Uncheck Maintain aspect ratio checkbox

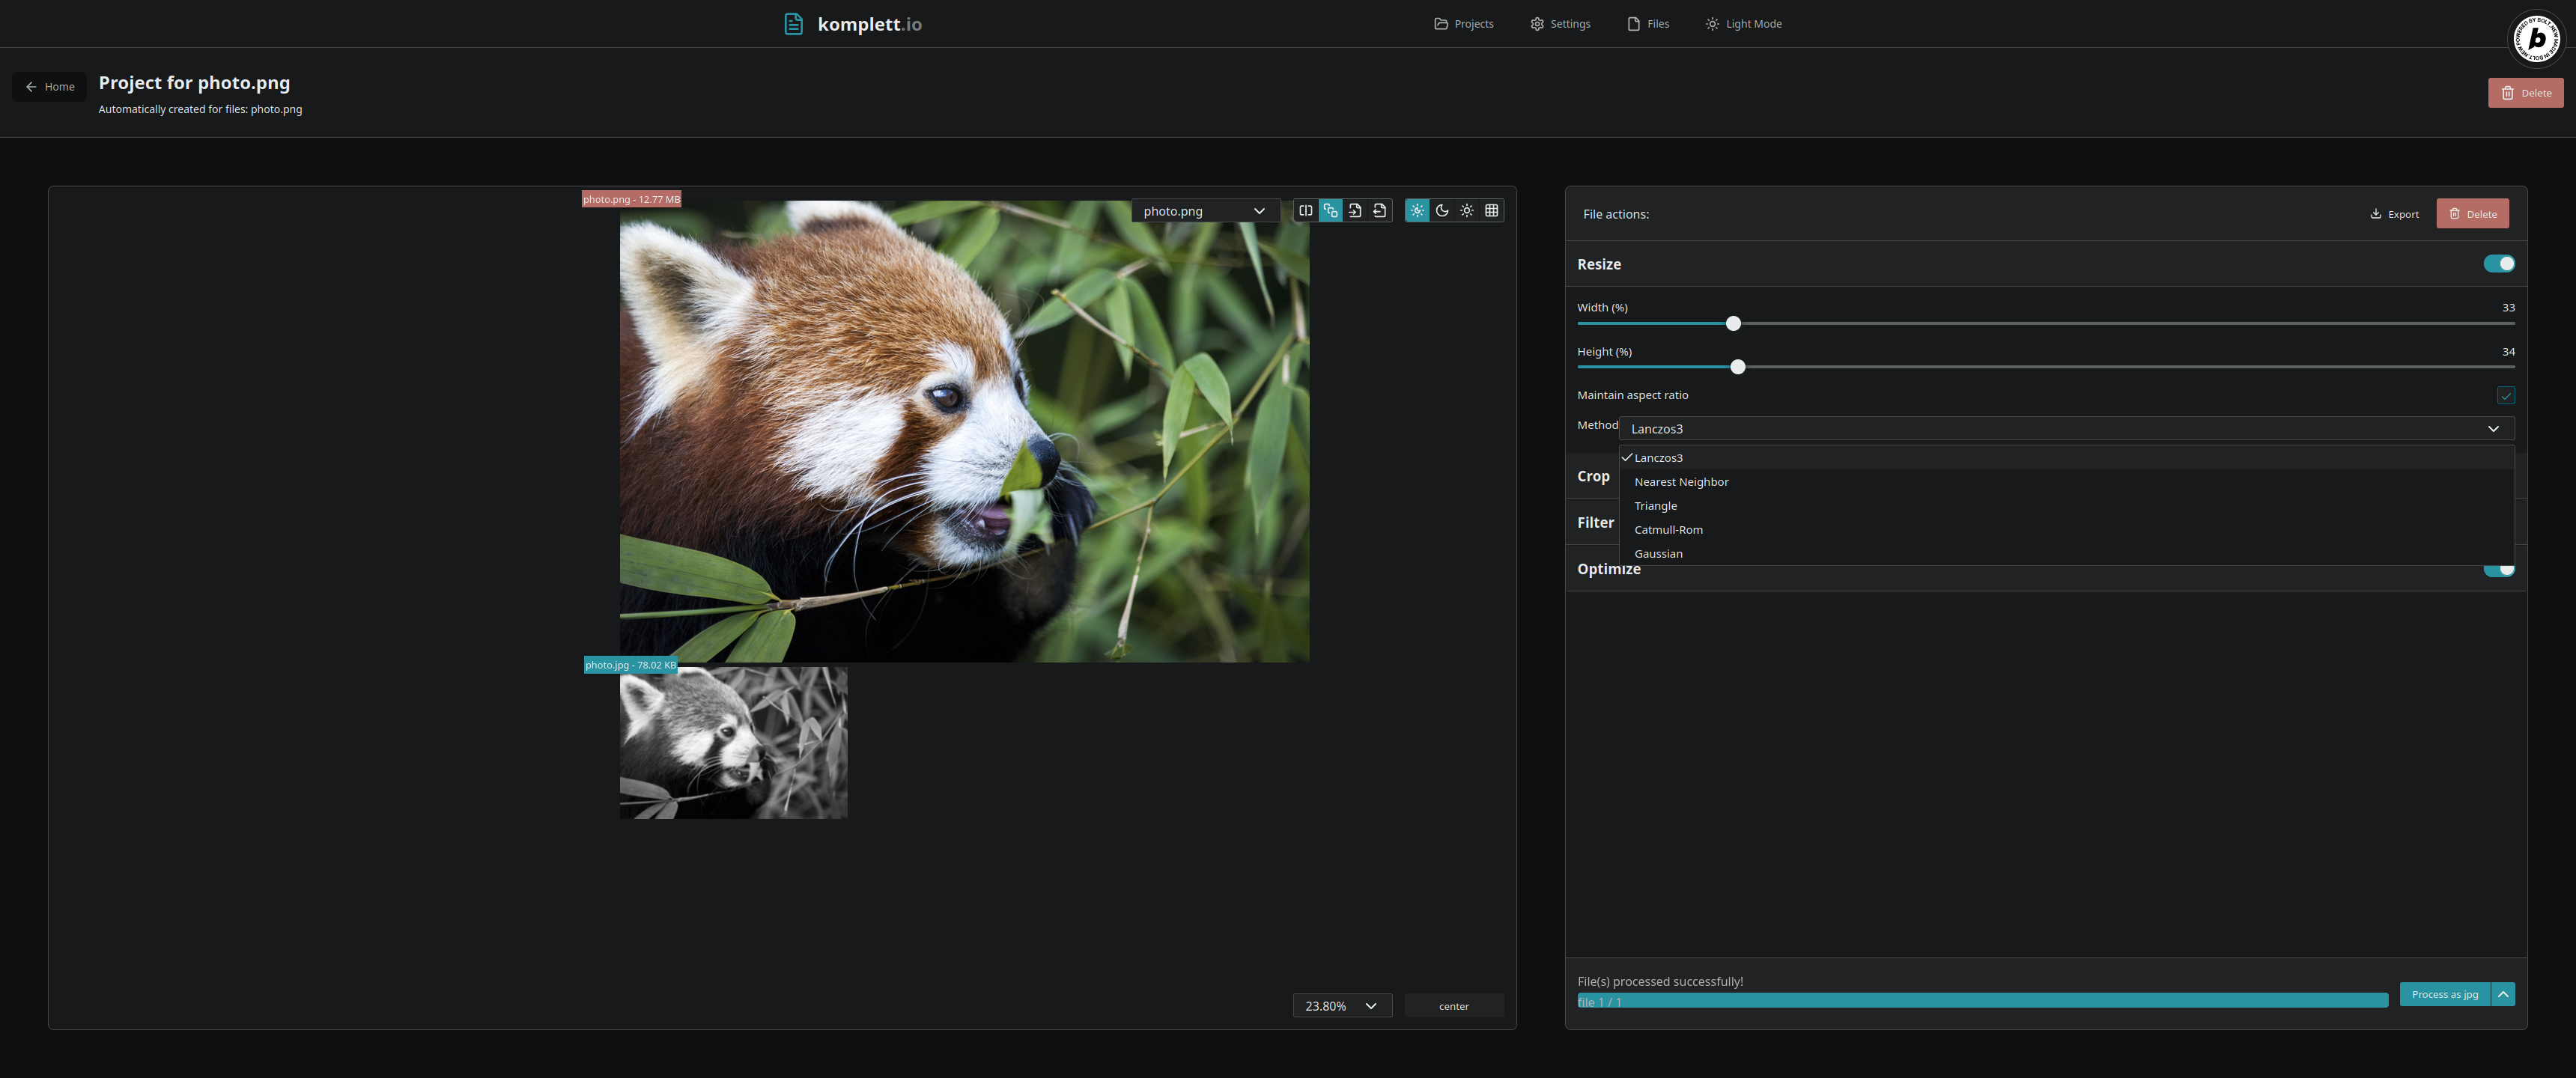click(x=2505, y=396)
